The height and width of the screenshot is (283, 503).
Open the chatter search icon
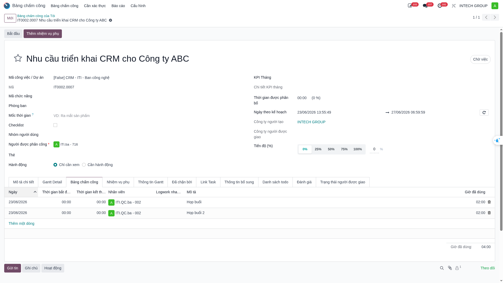pos(442,268)
